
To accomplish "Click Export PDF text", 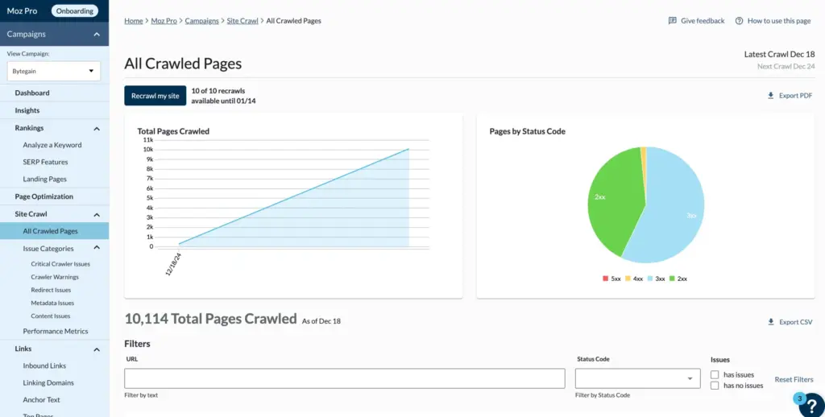I will (795, 95).
